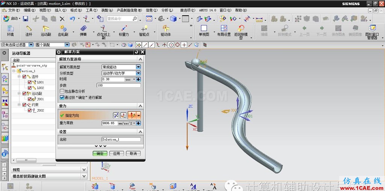385x191 pixels.
Task: Click the shaded cube rendering style icon
Action: (x=174, y=19)
